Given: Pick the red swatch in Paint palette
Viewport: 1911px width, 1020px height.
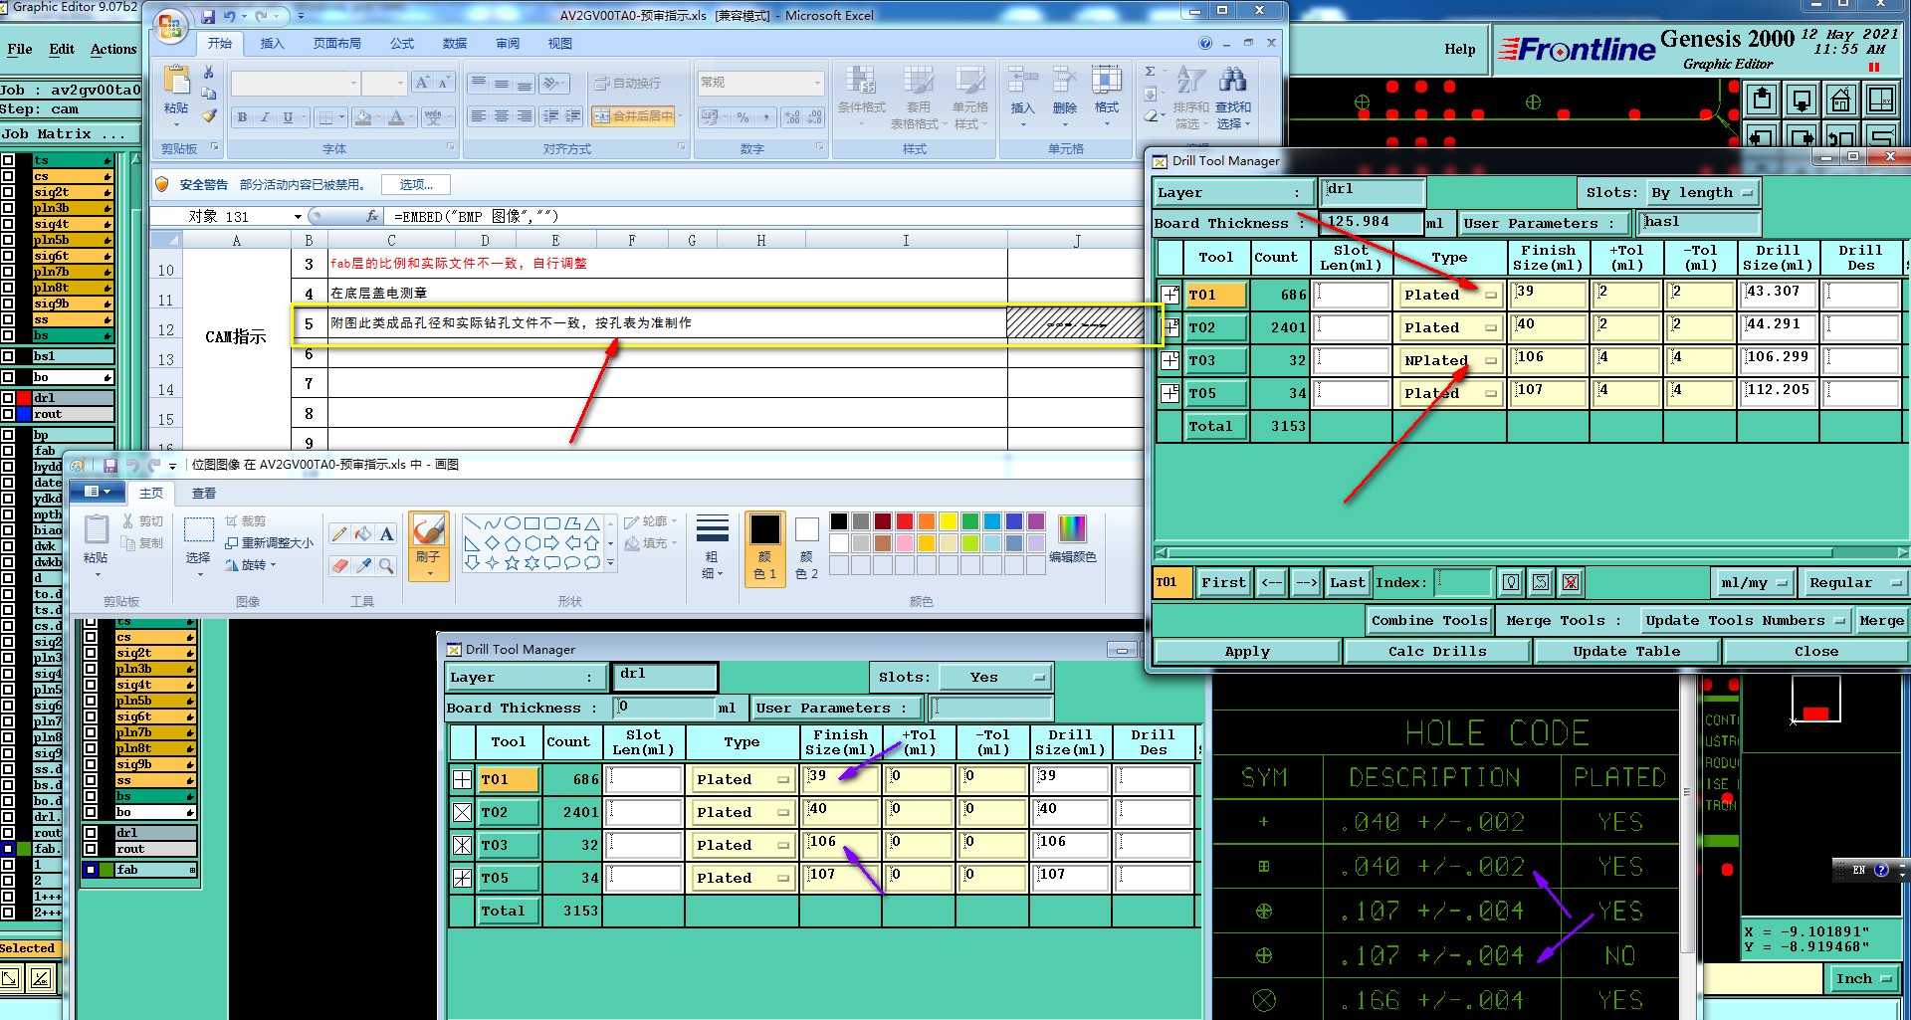Looking at the screenshot, I should 905,521.
